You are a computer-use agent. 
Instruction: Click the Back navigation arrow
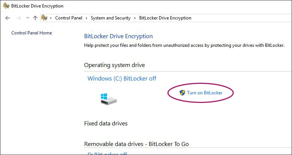point(8,18)
